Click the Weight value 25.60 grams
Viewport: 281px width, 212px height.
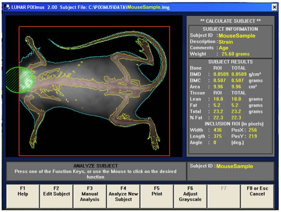(x=235, y=54)
